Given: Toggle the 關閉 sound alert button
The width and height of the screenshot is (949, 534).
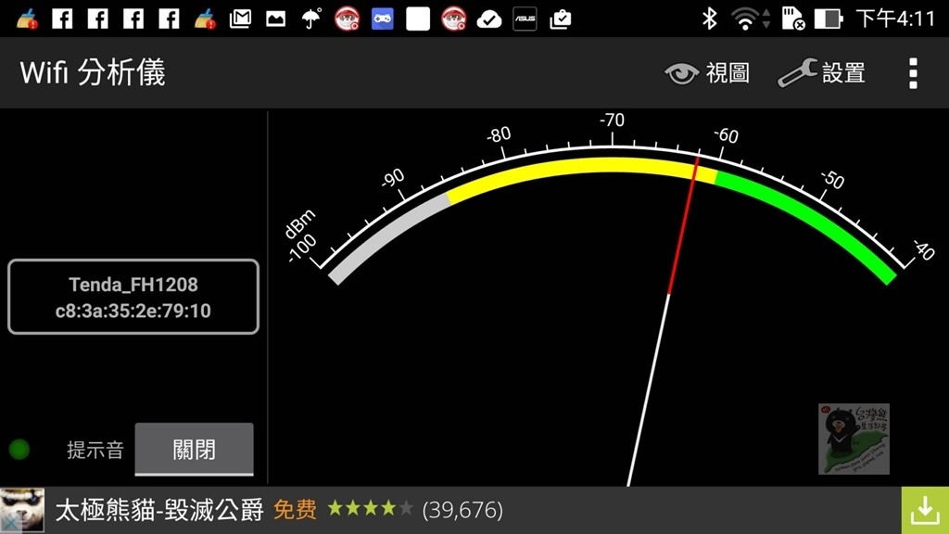Looking at the screenshot, I should point(194,450).
